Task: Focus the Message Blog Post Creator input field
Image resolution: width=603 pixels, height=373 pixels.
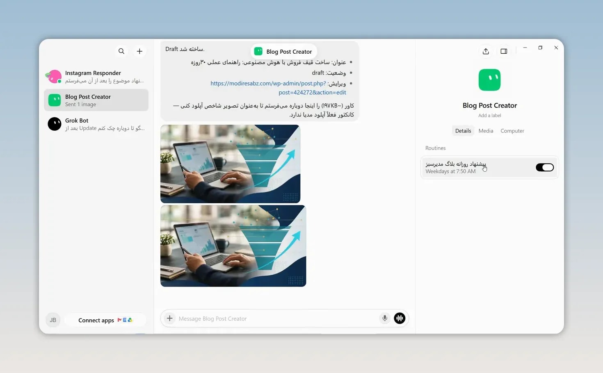Action: coord(277,318)
